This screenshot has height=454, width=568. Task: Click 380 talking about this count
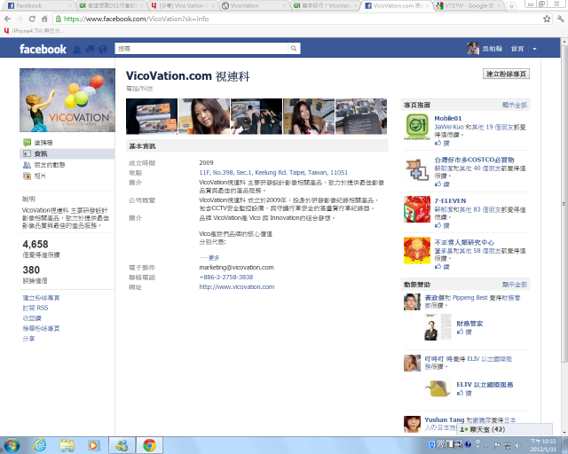[31, 270]
